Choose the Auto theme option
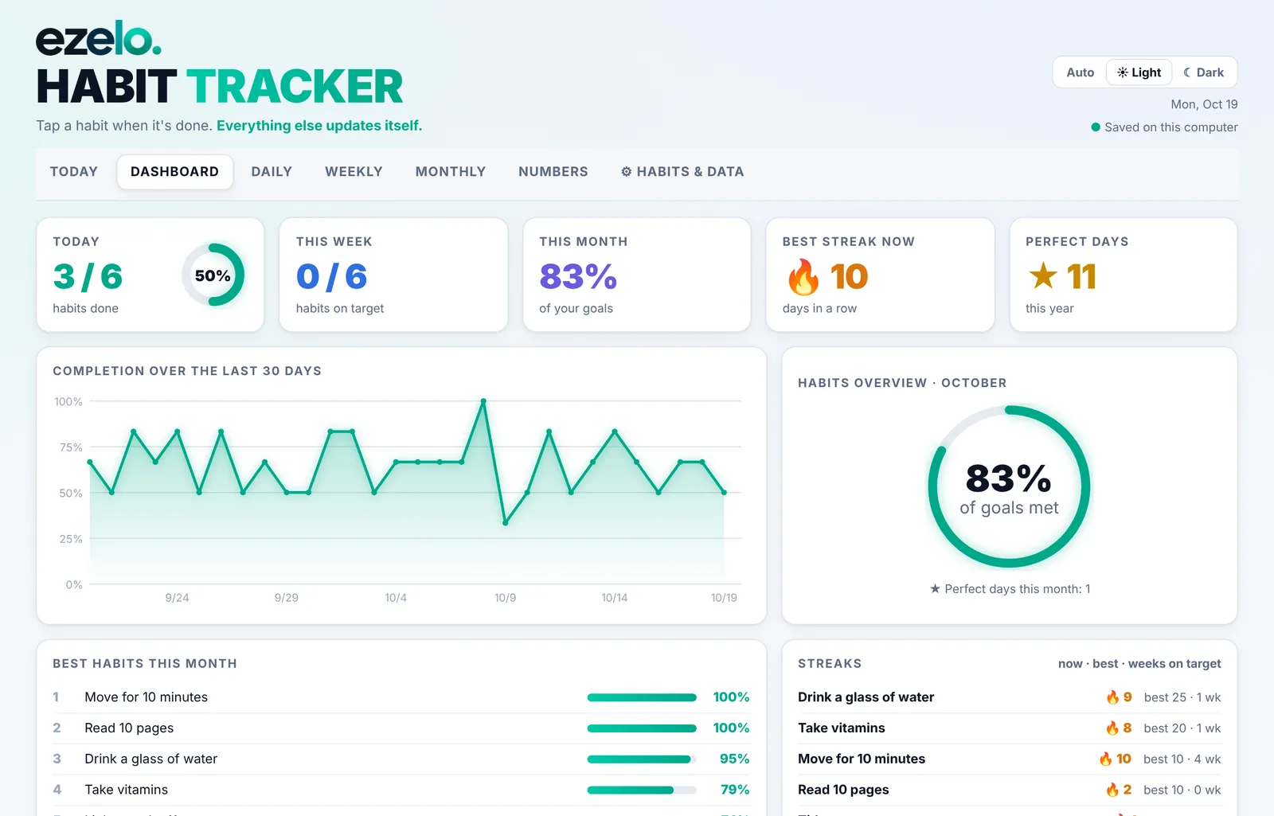The image size is (1274, 816). pyautogui.click(x=1080, y=72)
